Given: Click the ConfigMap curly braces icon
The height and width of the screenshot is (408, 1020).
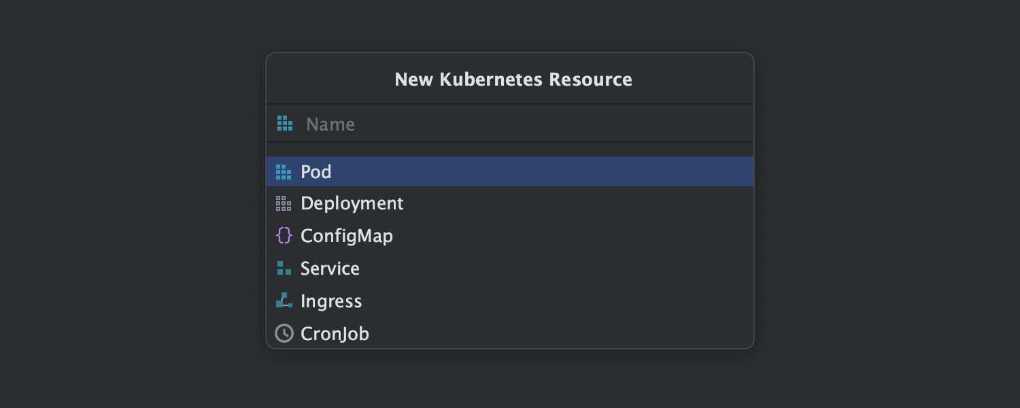Looking at the screenshot, I should 284,236.
